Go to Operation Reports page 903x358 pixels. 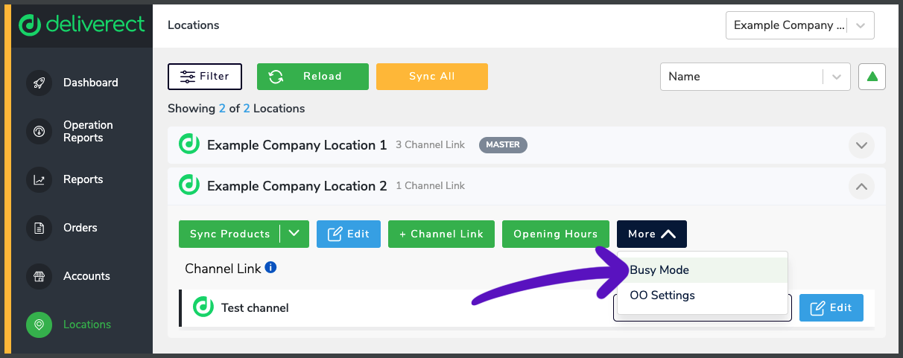(88, 132)
